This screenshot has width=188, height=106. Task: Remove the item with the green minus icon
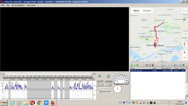click(135, 65)
